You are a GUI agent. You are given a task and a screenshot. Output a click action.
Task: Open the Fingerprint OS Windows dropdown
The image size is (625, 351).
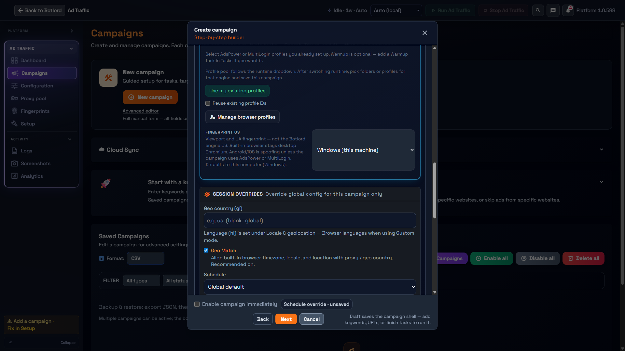point(363,150)
